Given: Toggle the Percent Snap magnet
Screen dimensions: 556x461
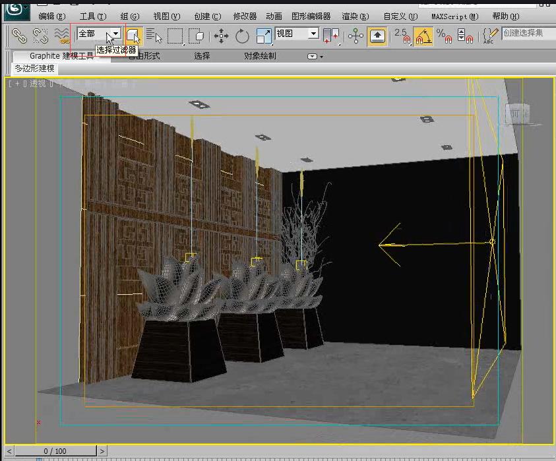Looking at the screenshot, I should pos(446,38).
